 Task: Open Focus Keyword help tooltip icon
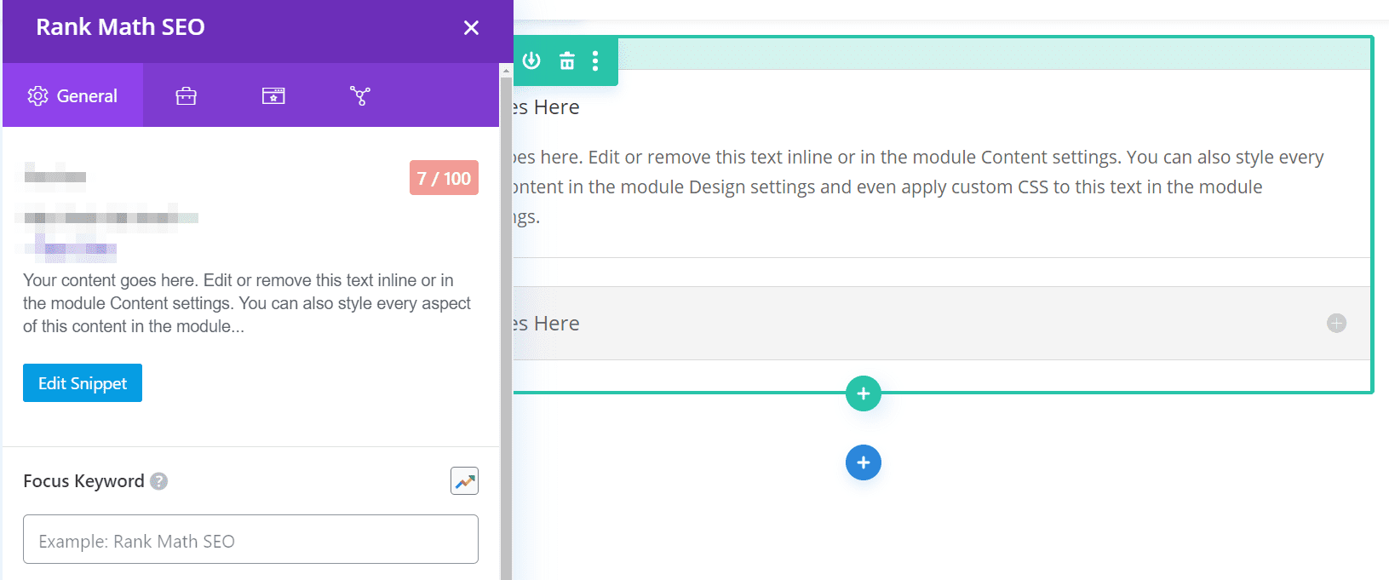tap(159, 481)
